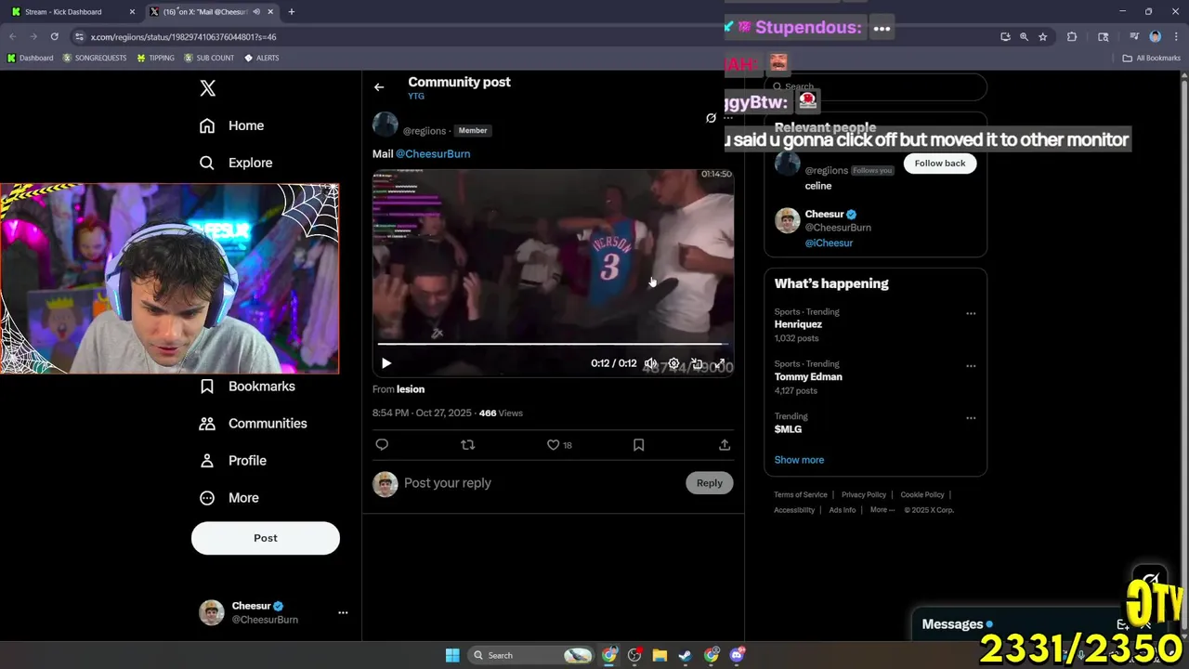Expand the video to fullscreen
The height and width of the screenshot is (669, 1189).
pos(719,363)
